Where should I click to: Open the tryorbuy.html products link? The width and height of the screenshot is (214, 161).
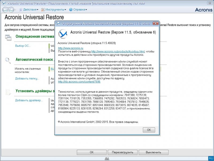118,52
